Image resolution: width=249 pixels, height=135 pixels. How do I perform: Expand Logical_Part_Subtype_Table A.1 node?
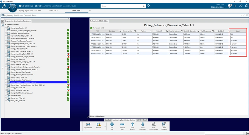(6, 35)
